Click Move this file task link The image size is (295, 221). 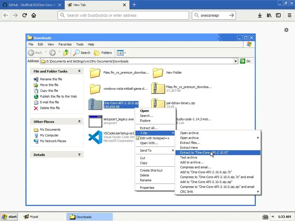tap(49, 85)
